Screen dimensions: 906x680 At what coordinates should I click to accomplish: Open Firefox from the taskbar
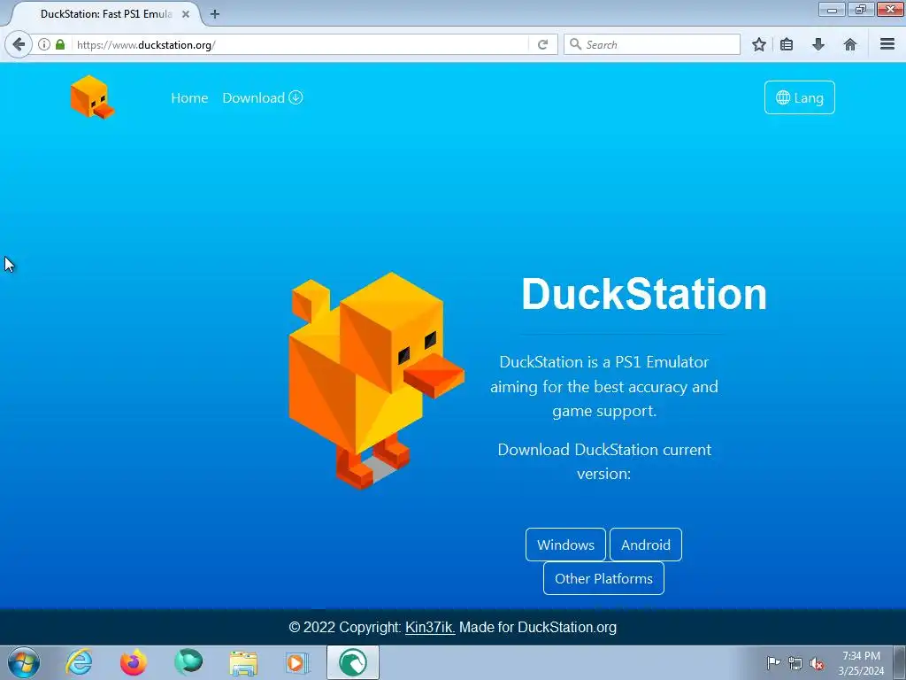click(x=134, y=662)
